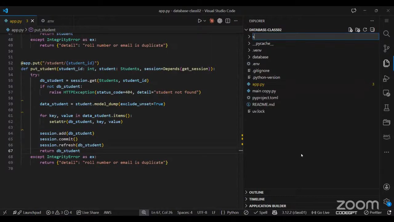The width and height of the screenshot is (394, 222).
Task: Open folder-shaped project manager icon
Action: [387, 122]
